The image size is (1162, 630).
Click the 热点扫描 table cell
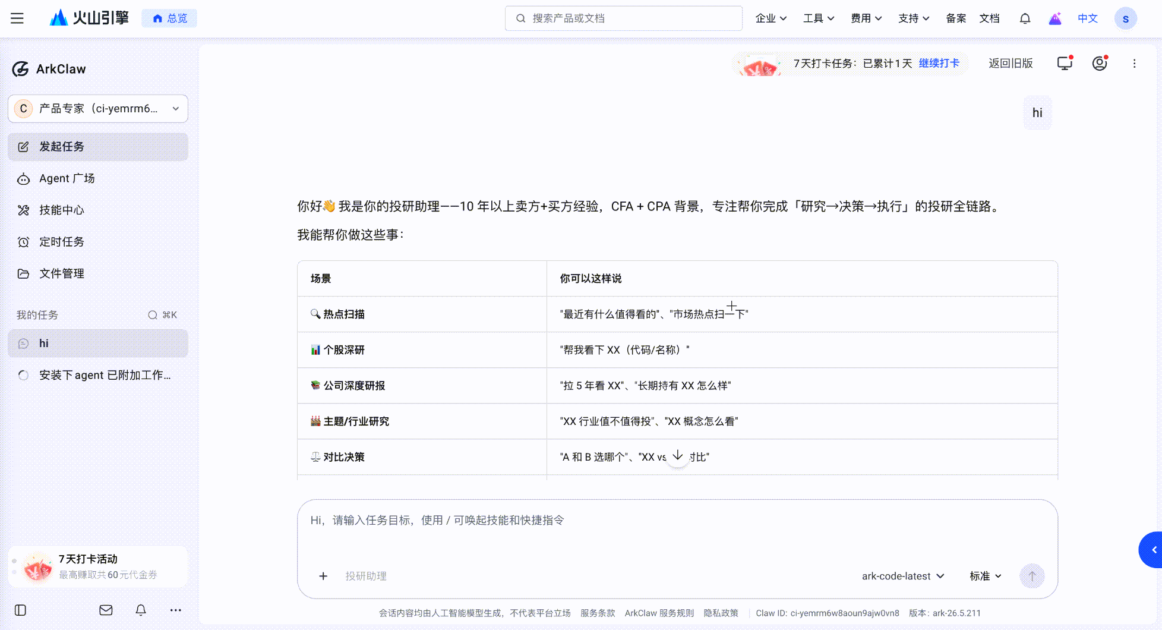422,314
